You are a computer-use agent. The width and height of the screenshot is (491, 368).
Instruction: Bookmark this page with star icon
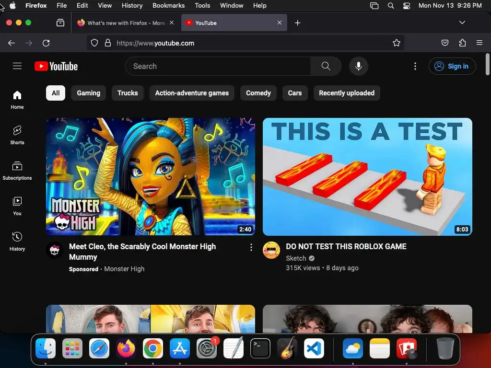pyautogui.click(x=397, y=43)
